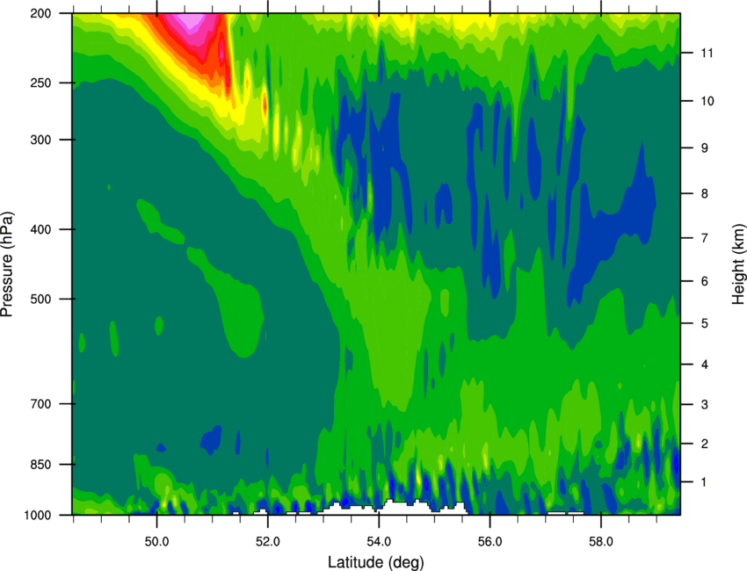Select the 250 pressure tick label
747x571 pixels.
41,83
